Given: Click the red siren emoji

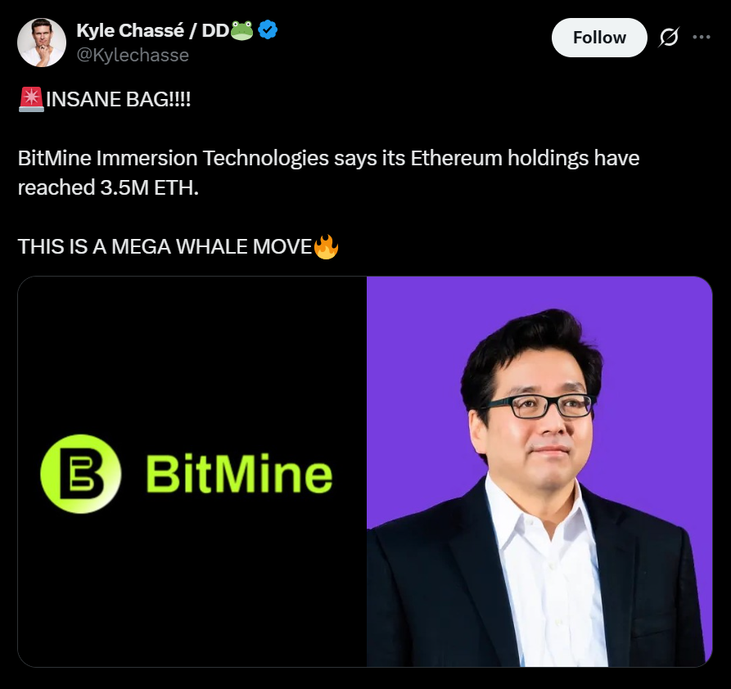Looking at the screenshot, I should point(31,99).
